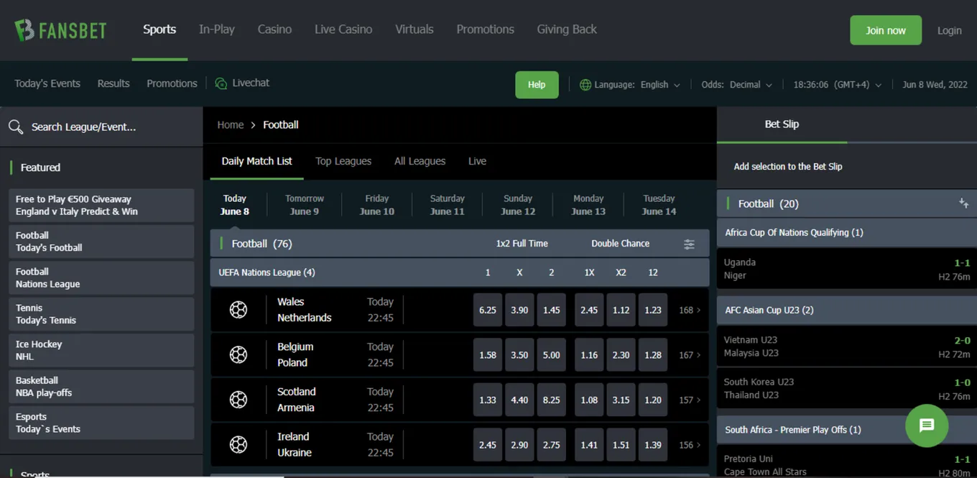
Task: Open Giving Back page
Action: [x=567, y=29]
